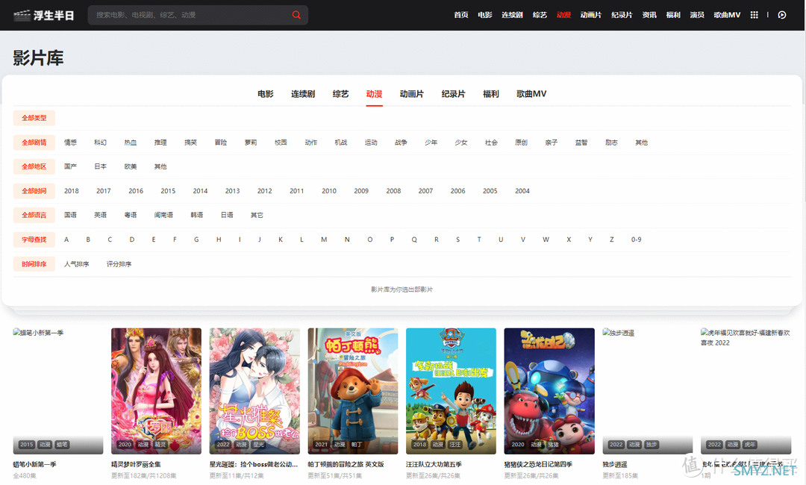Filter titles by 0-9
806x485 pixels.
(637, 240)
